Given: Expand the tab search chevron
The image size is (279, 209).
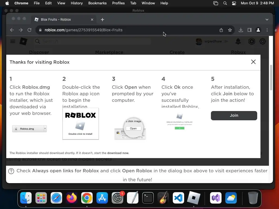Looking at the screenshot, I should pyautogui.click(x=267, y=20).
